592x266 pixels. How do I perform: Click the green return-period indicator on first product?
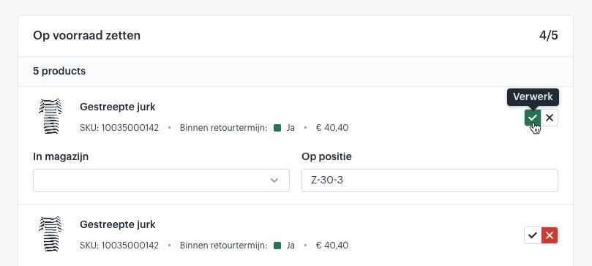click(277, 128)
